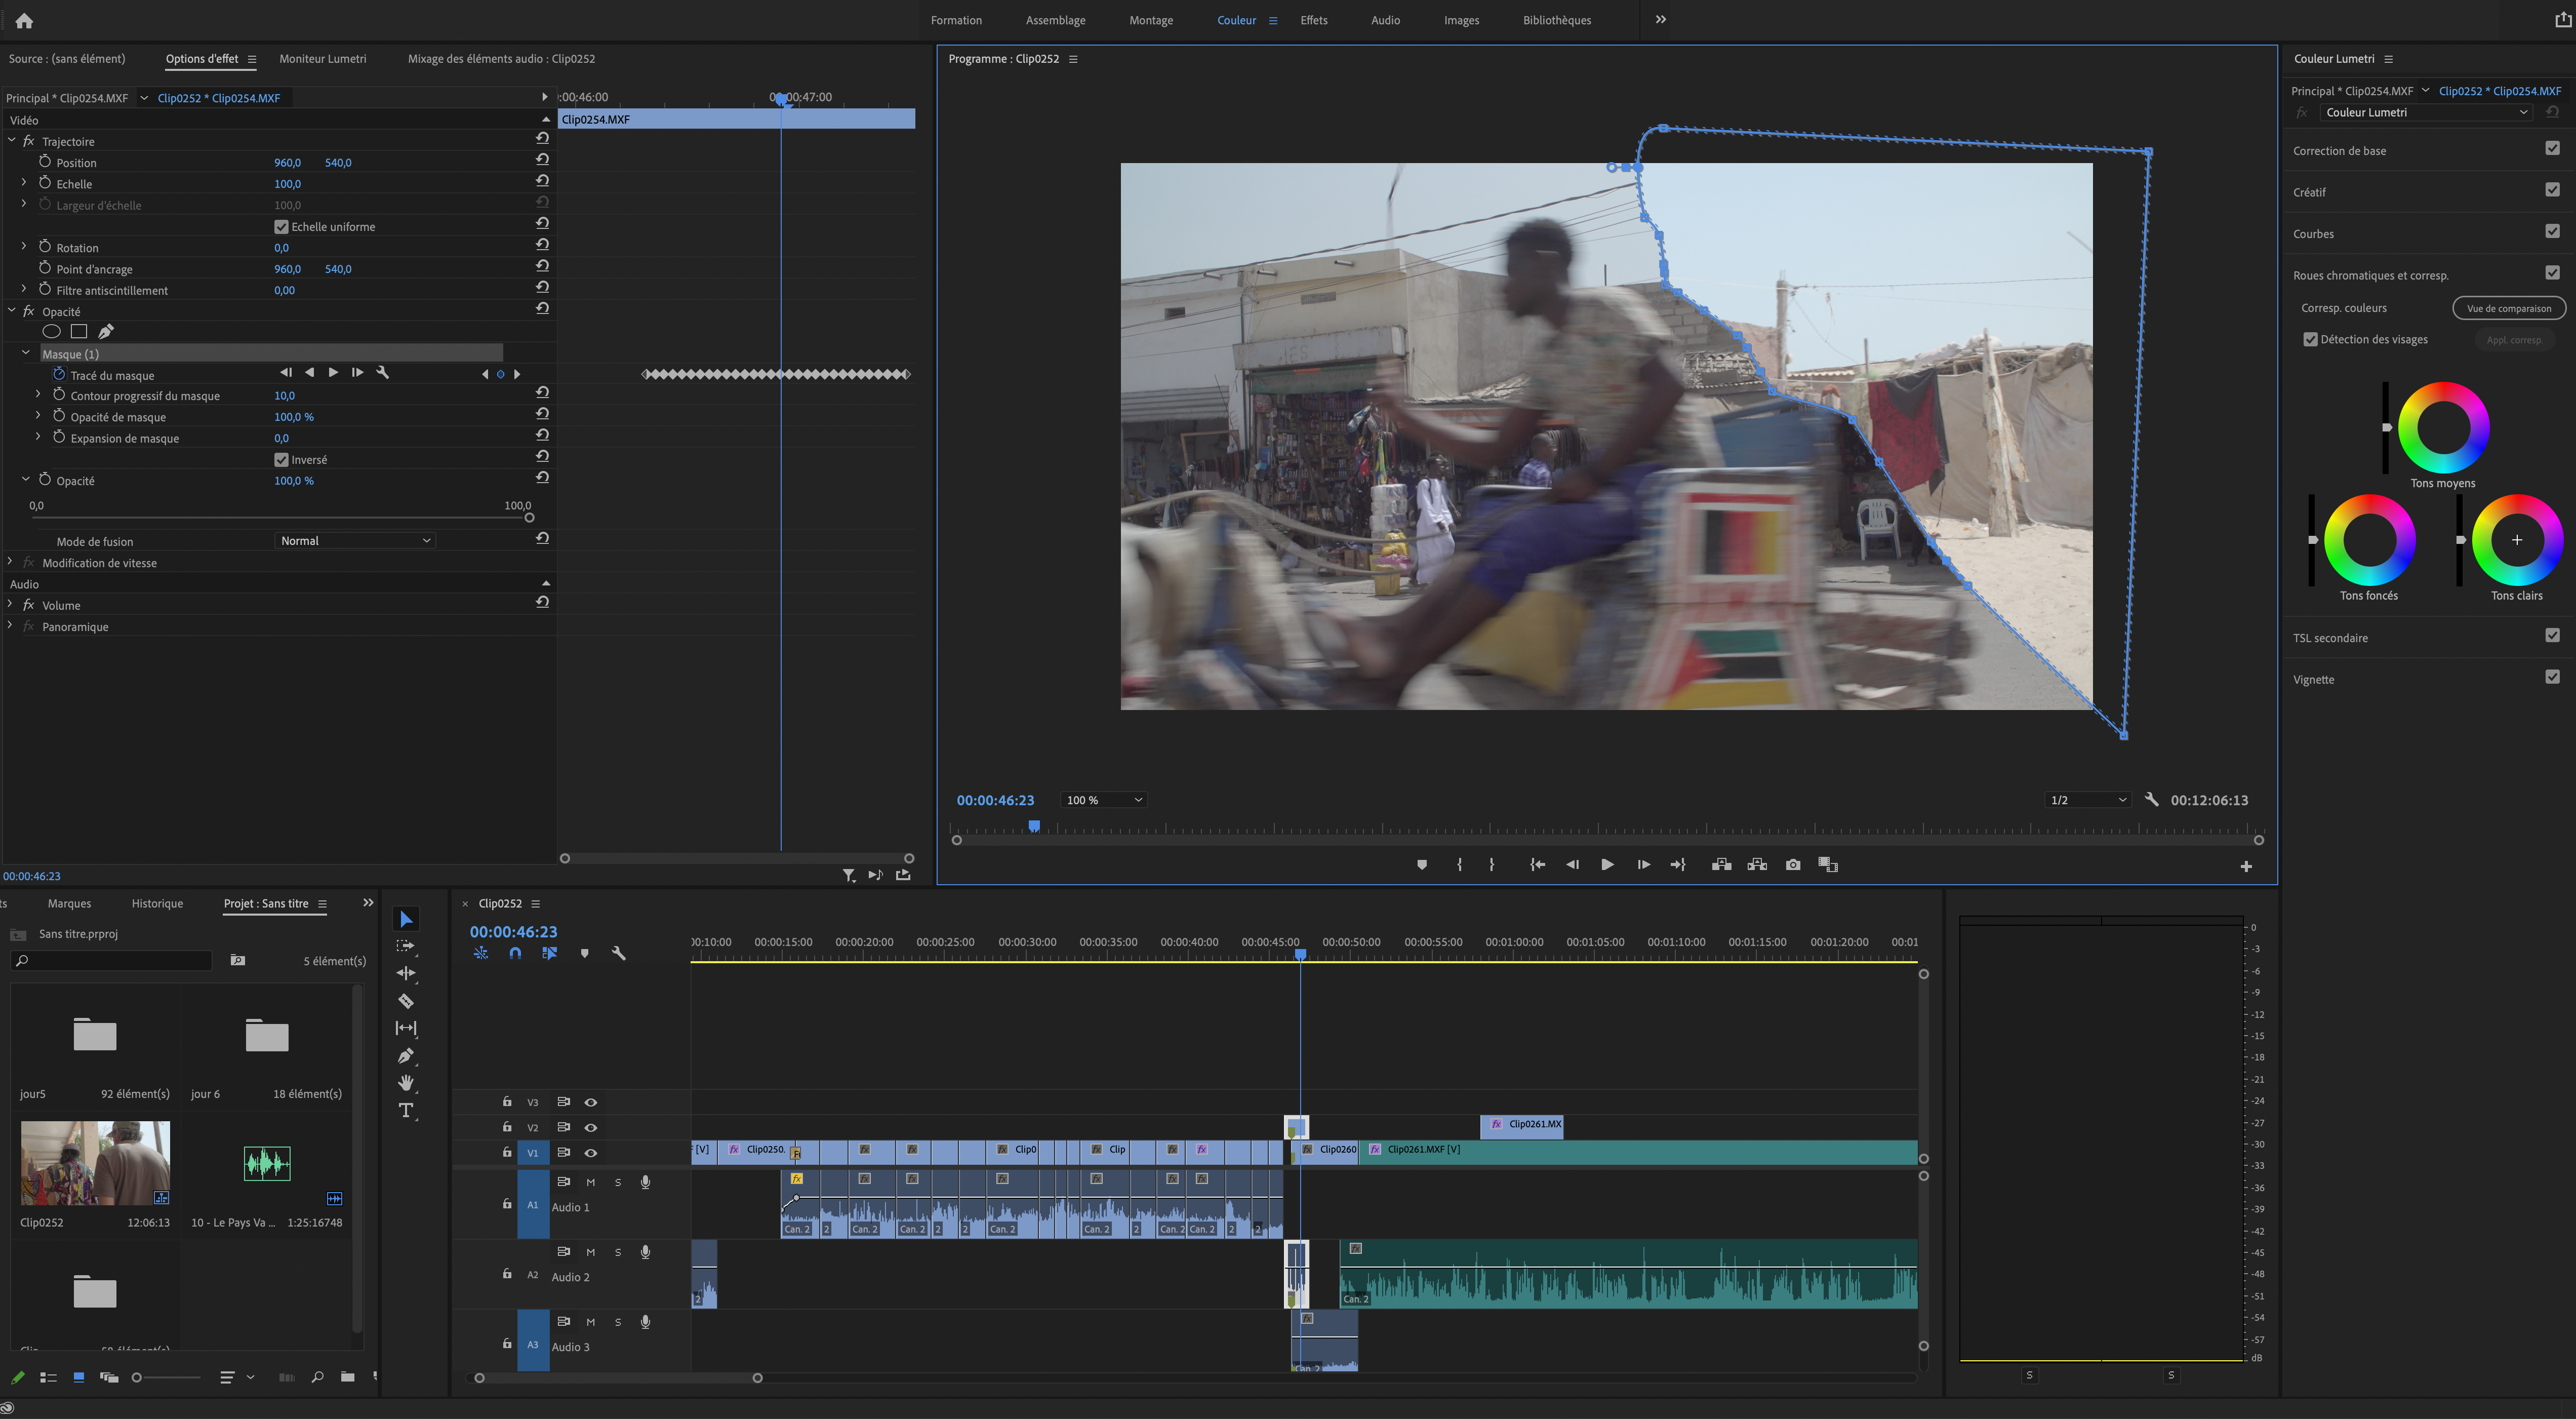Open the Moniteur Lumetri tab
2576x1419 pixels.
[x=322, y=59]
